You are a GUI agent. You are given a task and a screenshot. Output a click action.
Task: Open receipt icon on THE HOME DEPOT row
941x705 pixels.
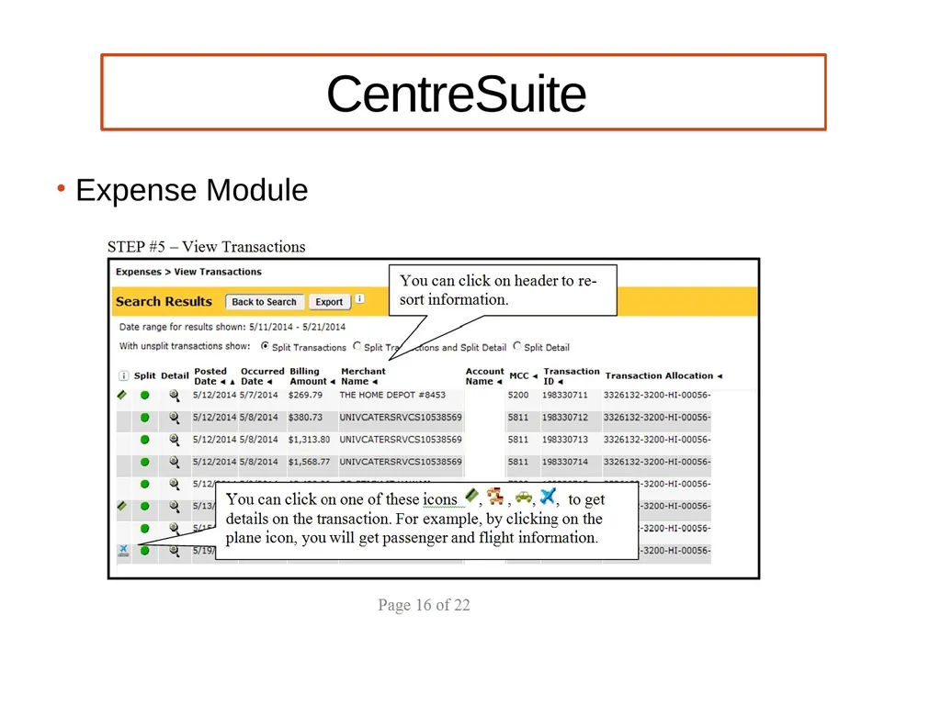(x=122, y=395)
